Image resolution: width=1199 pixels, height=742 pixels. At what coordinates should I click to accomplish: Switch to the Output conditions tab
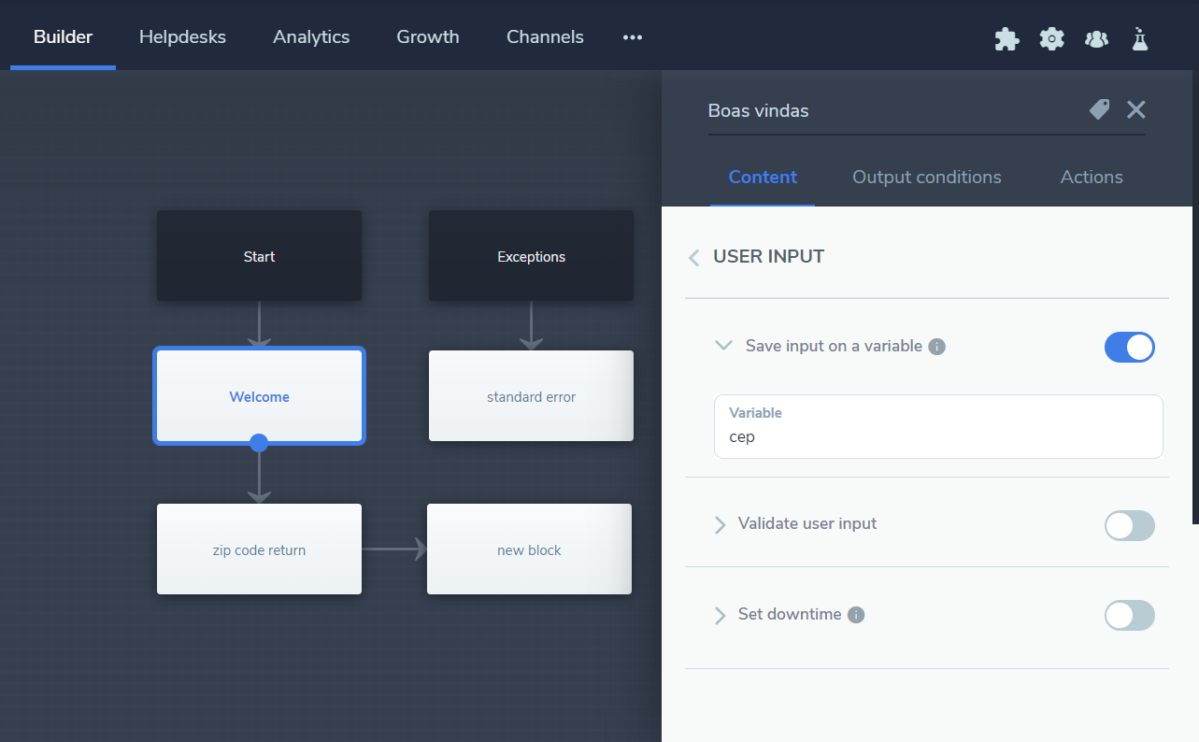(926, 177)
